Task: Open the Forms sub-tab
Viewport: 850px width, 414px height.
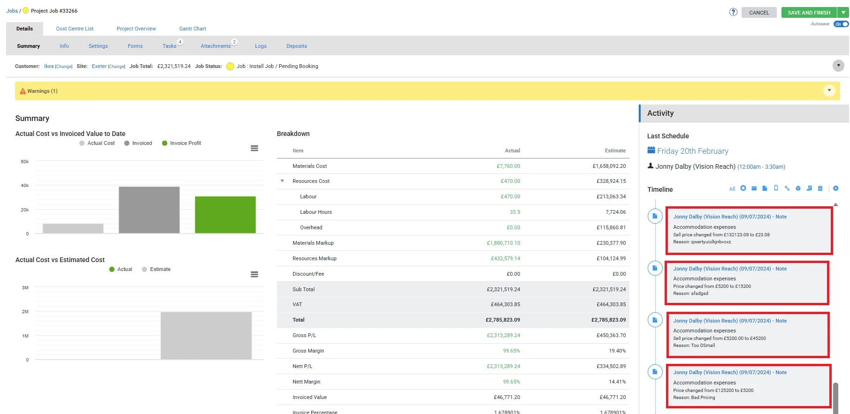Action: pos(135,46)
